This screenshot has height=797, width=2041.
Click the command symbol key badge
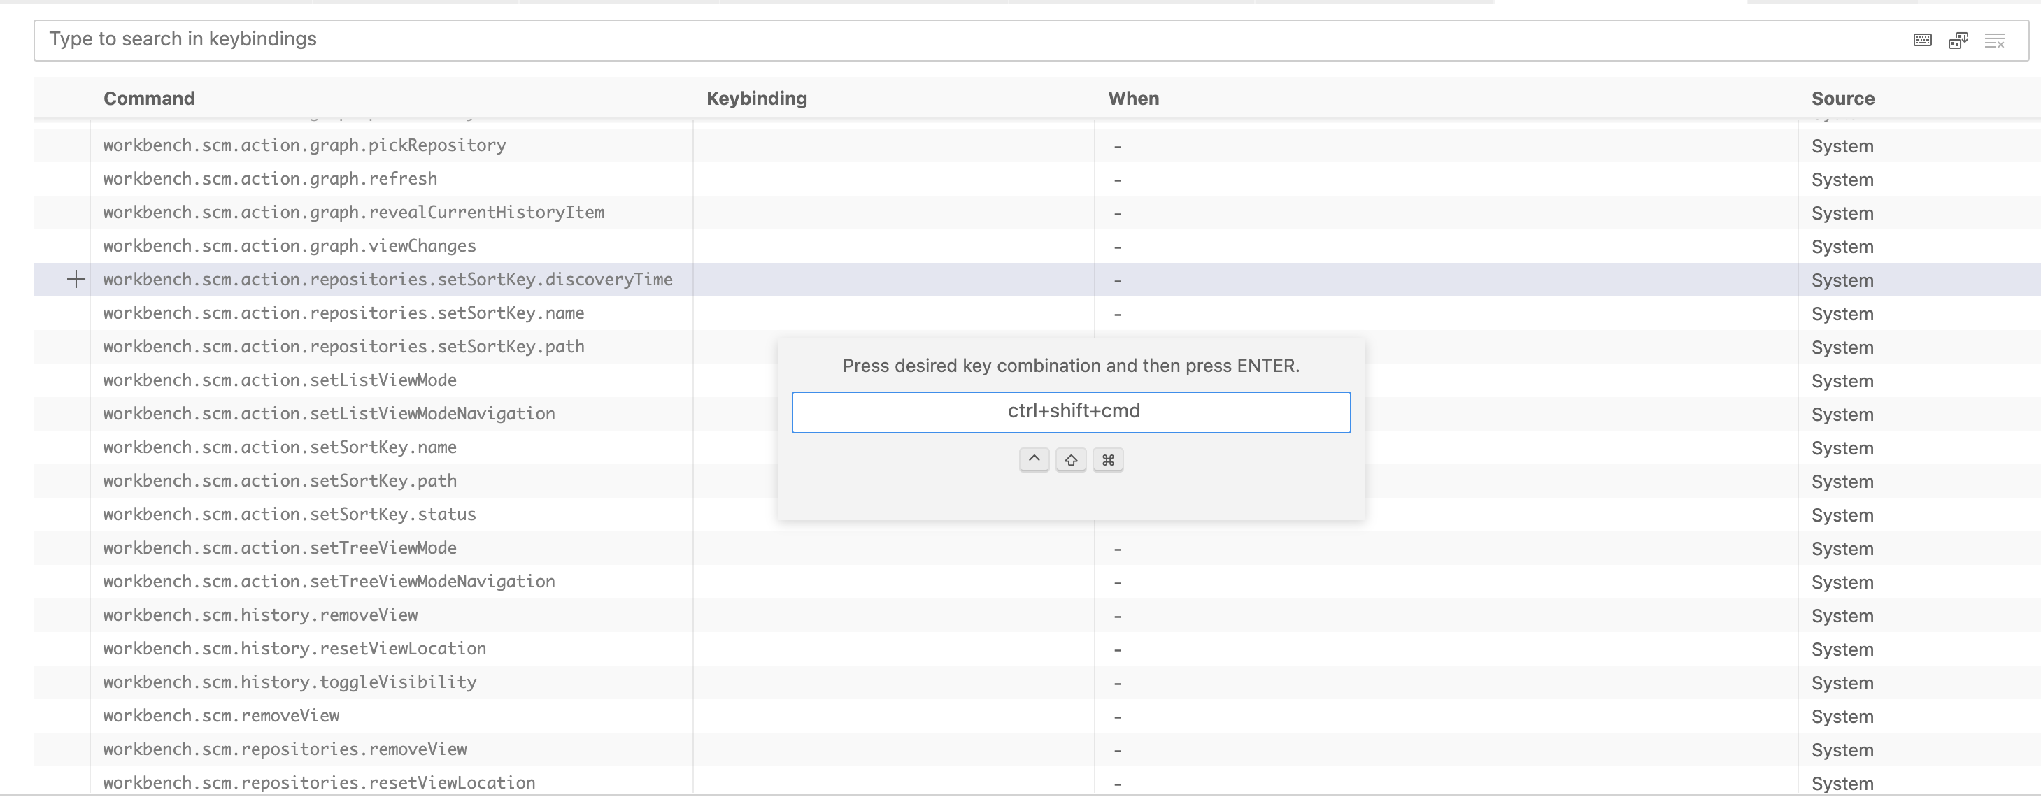[1108, 459]
